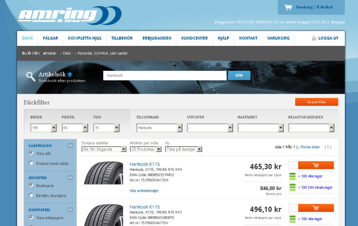Click the quantity field for the 465,30 kr tire
Screen dimensions: 358x226
pos(293,165)
